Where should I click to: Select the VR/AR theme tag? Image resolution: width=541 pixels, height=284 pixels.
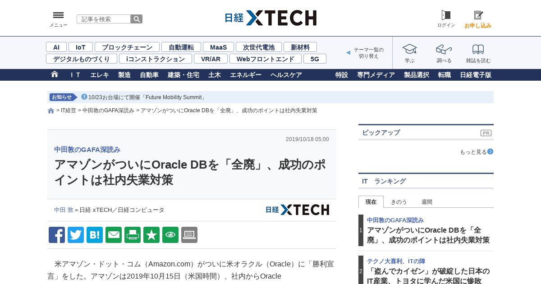tap(211, 59)
